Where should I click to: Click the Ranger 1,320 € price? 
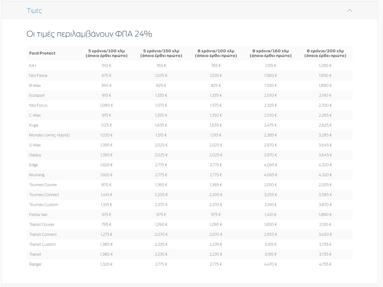pyautogui.click(x=107, y=264)
